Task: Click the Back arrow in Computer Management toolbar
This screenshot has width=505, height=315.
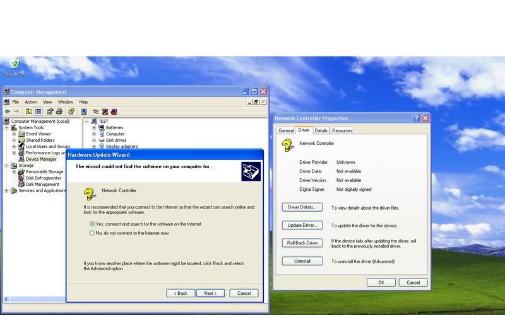Action: [8, 112]
